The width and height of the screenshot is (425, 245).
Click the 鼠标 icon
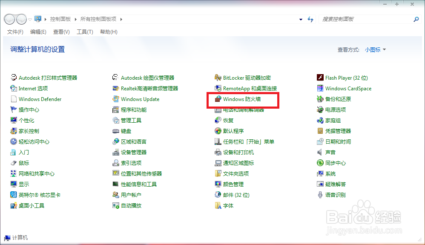(x=14, y=163)
